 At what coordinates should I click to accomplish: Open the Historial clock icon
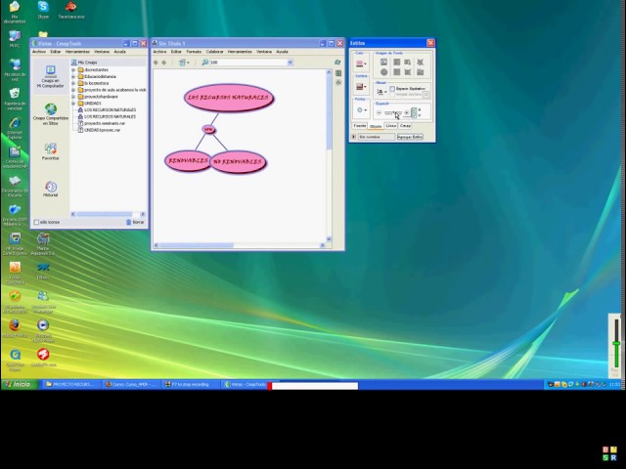point(51,187)
